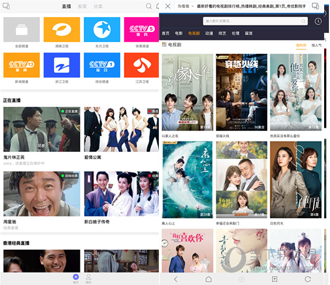Switch to the 发现 tab
The image size is (330, 285).
point(82,6)
